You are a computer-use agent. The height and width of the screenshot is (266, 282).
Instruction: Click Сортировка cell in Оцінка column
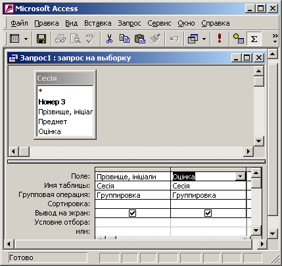tap(208, 204)
